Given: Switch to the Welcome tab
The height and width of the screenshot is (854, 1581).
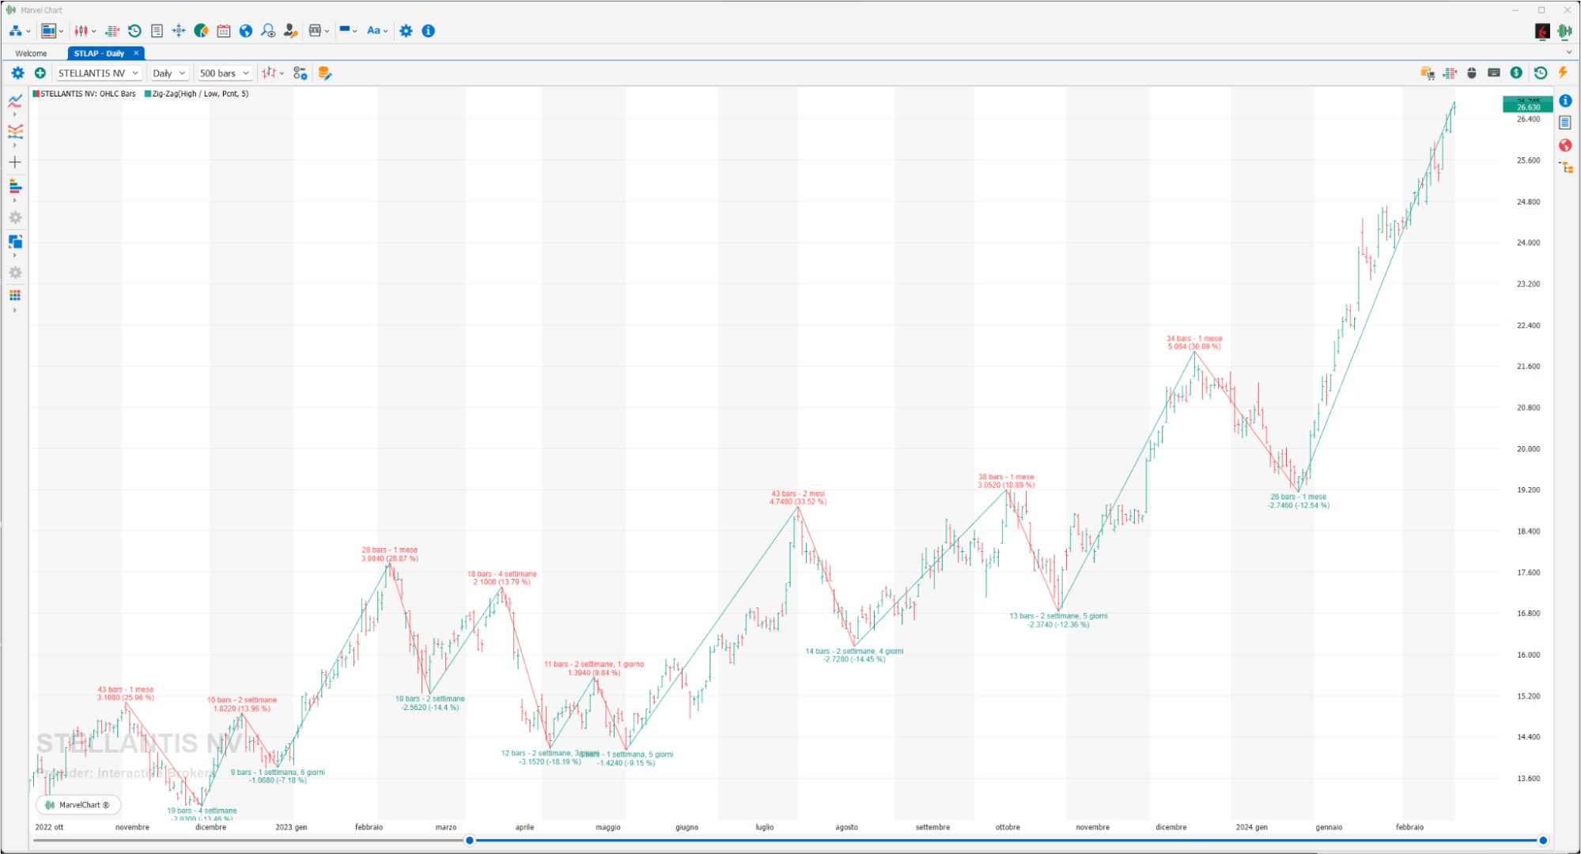Looking at the screenshot, I should tap(31, 53).
